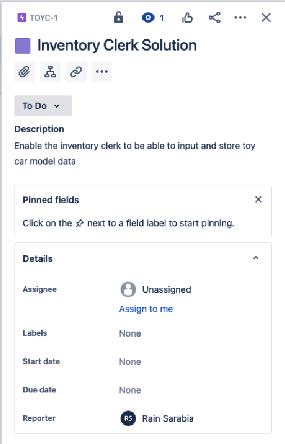Click the Assign to me link

pyautogui.click(x=146, y=309)
